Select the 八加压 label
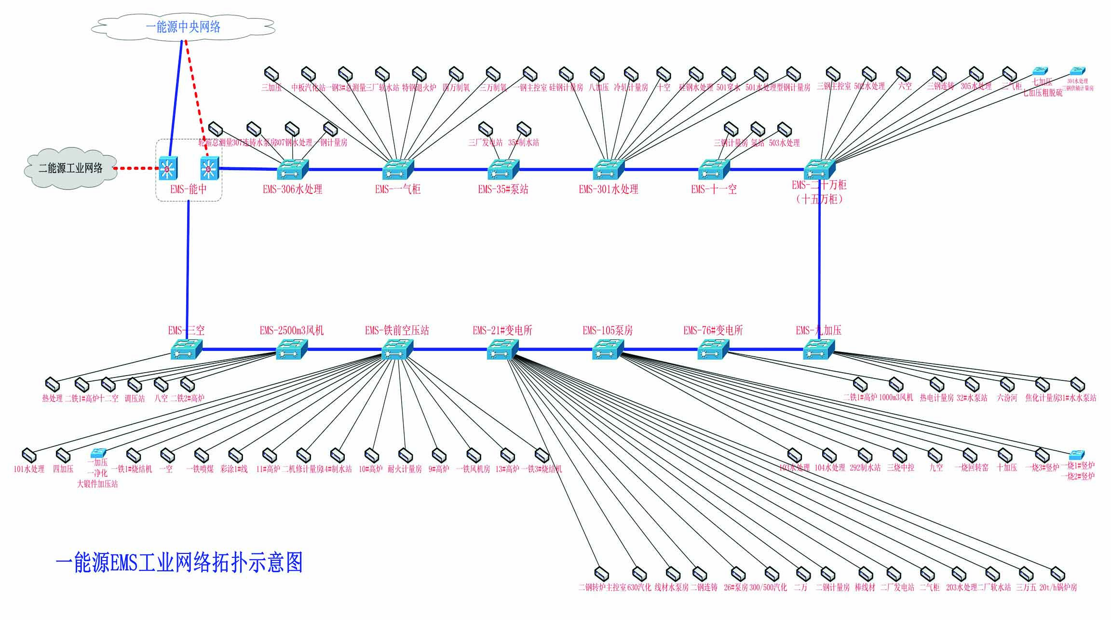Viewport: 1111px width, 620px height. [x=598, y=87]
